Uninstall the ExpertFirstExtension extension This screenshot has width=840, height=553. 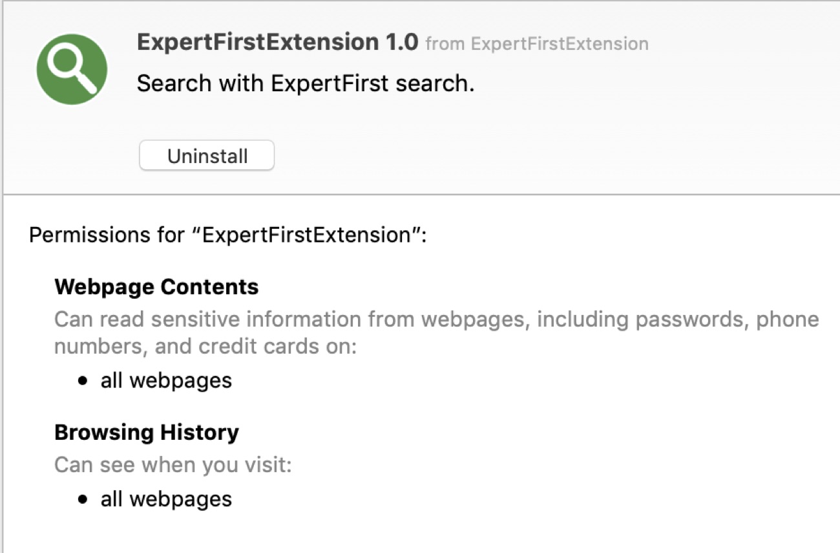tap(207, 156)
